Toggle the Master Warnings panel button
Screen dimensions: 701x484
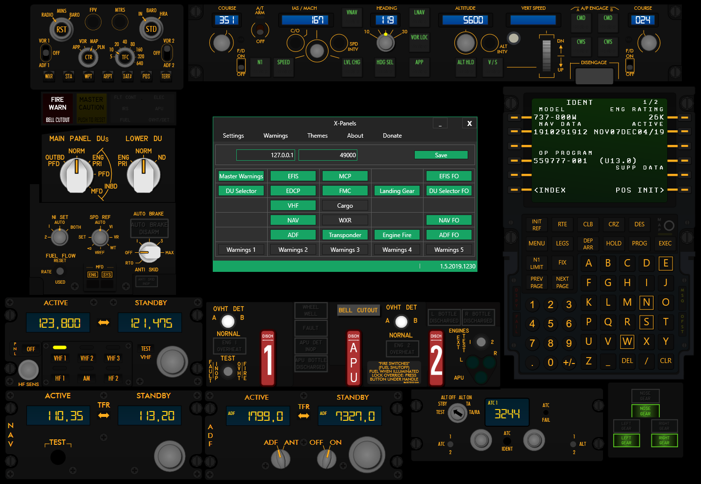(x=241, y=176)
